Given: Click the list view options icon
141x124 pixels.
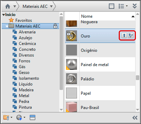Looking at the screenshot, I should point(121,6).
